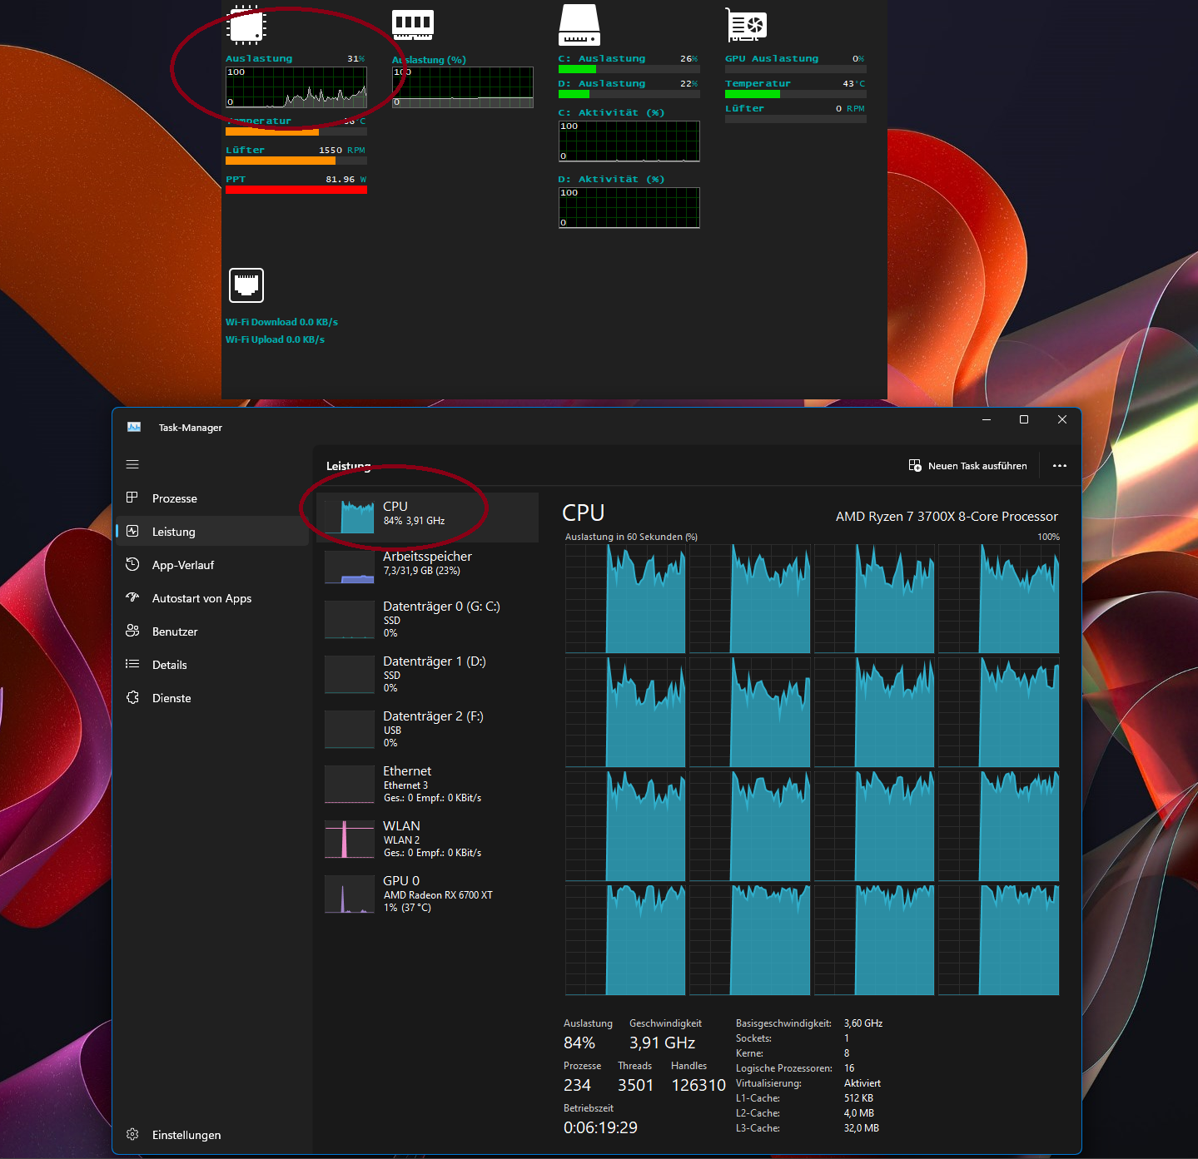Open Einstellungen at the sidebar bottom
This screenshot has width=1198, height=1159.
tap(212, 1135)
